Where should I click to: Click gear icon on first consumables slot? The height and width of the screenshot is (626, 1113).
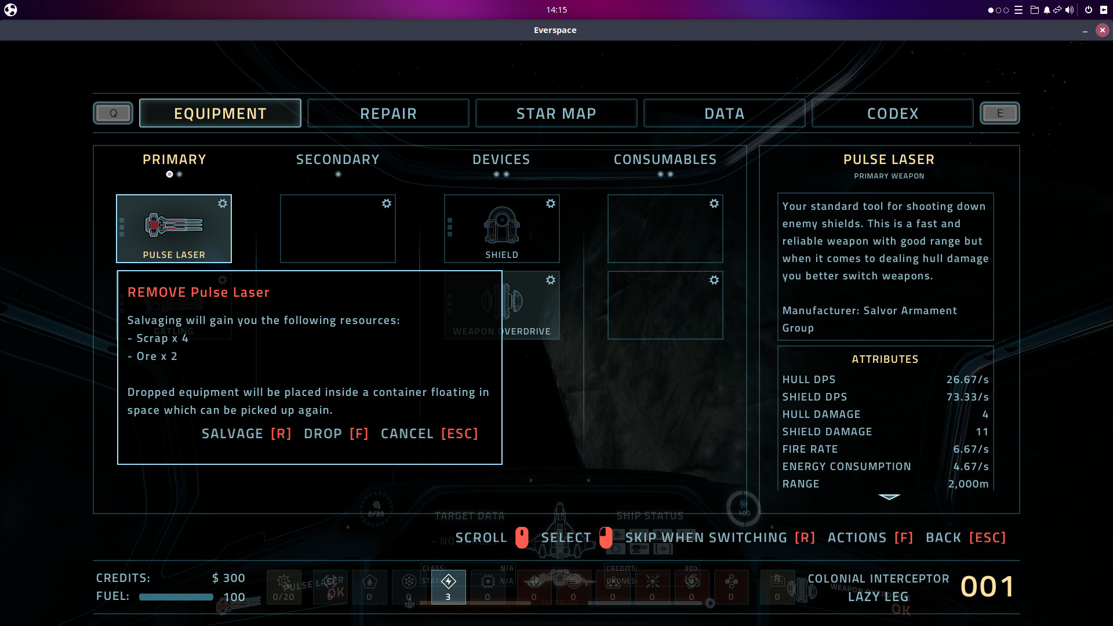[714, 203]
